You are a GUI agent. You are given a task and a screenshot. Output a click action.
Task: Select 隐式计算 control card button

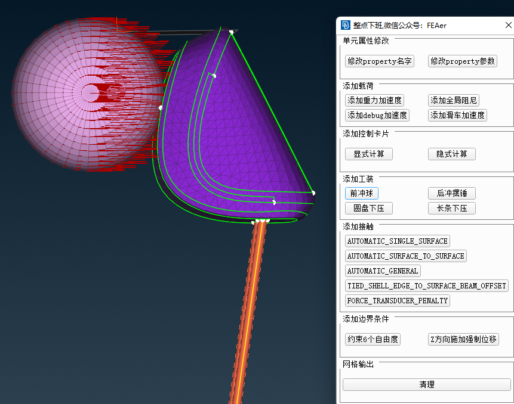coord(452,154)
